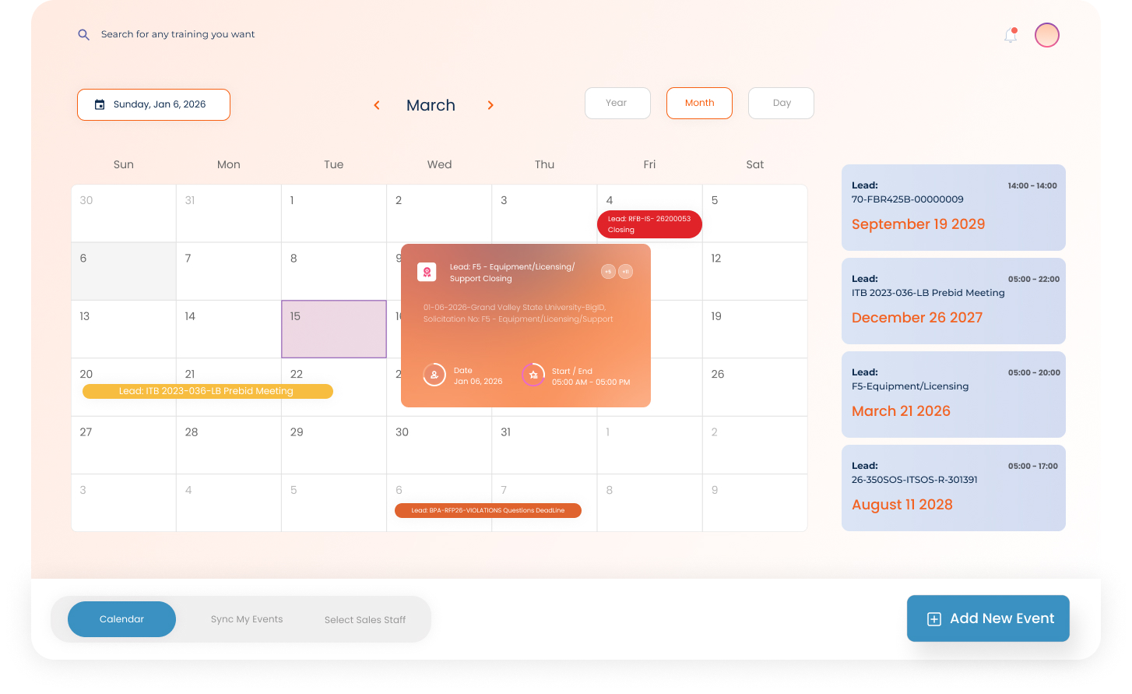Open the yellow ITB Prebid Meeting event bar
The width and height of the screenshot is (1132, 694).
[207, 391]
